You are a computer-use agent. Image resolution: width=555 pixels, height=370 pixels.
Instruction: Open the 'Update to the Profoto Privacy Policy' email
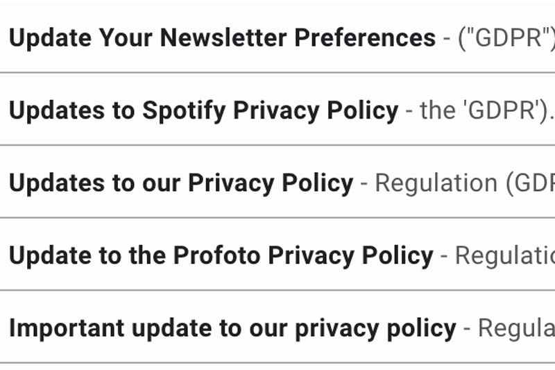pos(221,255)
